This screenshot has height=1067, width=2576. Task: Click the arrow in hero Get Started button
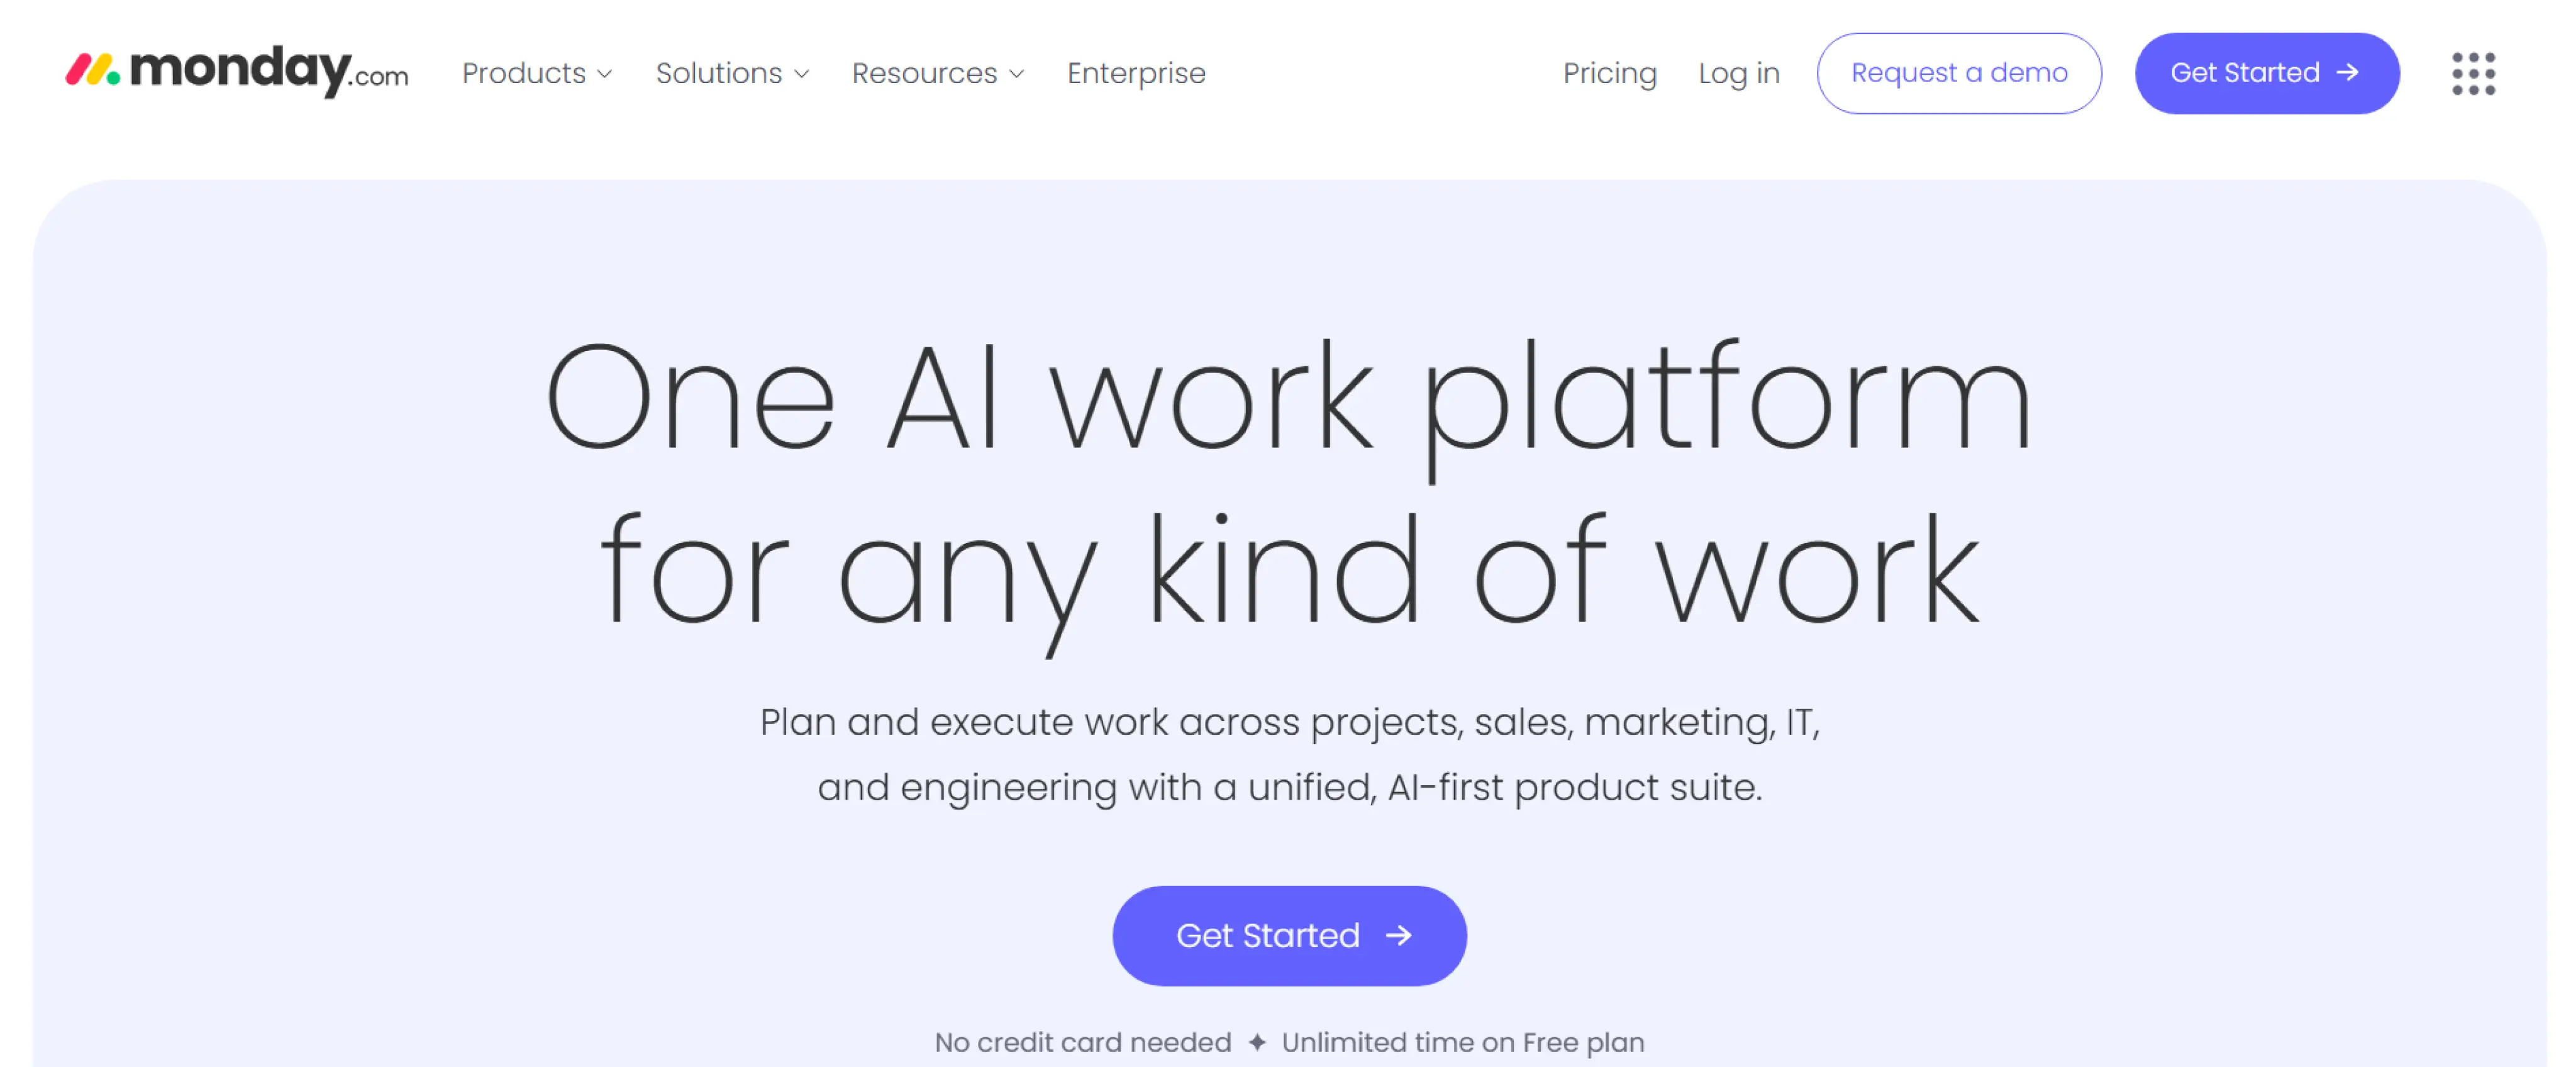[x=1398, y=935]
